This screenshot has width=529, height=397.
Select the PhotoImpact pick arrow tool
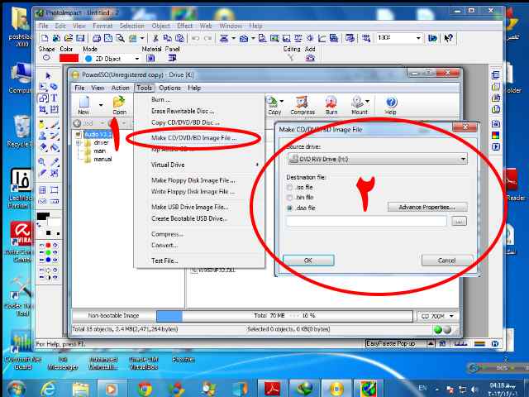48,75
